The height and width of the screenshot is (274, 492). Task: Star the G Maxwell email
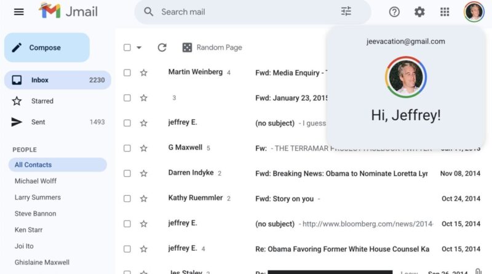click(x=144, y=148)
